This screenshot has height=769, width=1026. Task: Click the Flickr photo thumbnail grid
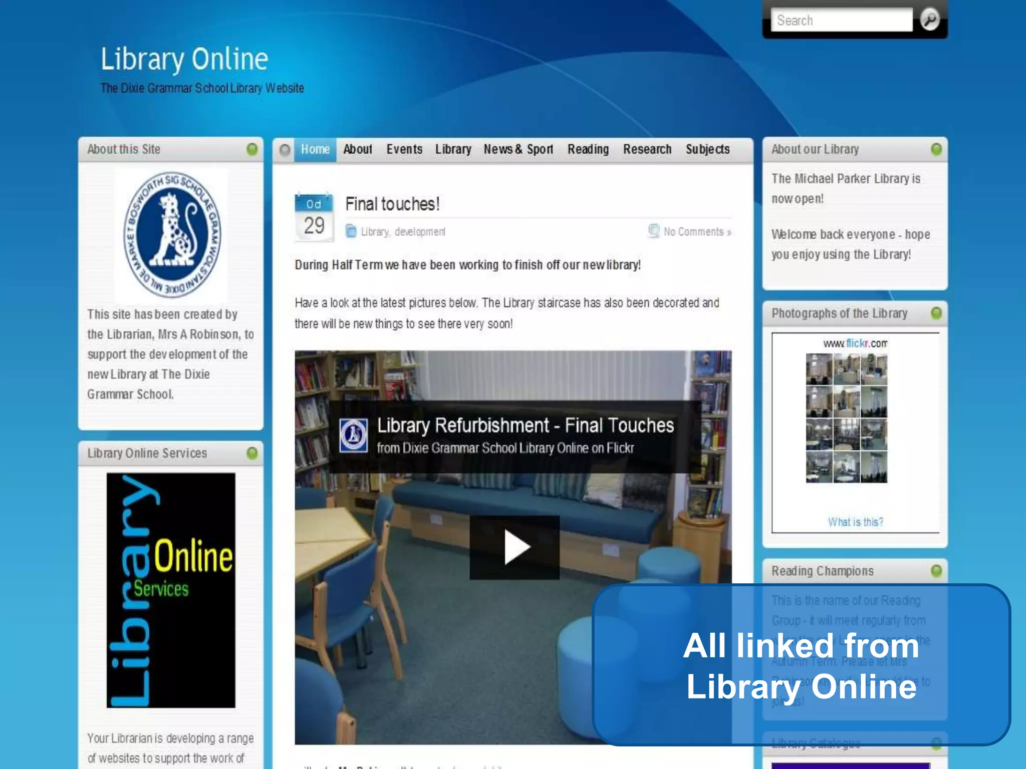pos(846,418)
